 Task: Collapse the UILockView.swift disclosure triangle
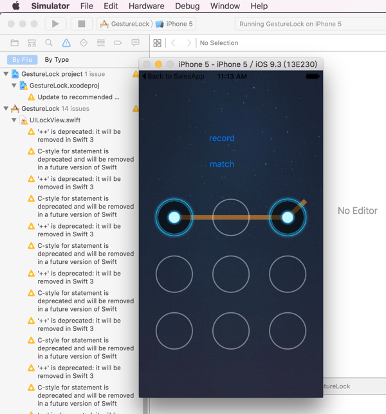pyautogui.click(x=14, y=120)
